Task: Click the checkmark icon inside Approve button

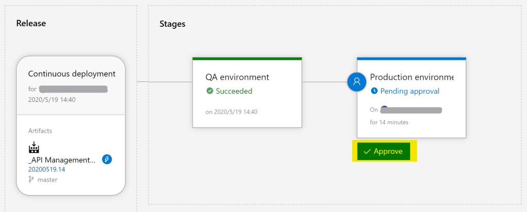Action: [367, 151]
